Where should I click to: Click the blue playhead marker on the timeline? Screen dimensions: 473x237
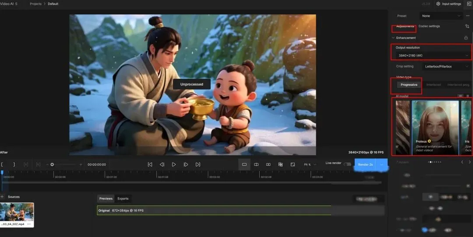2,173
